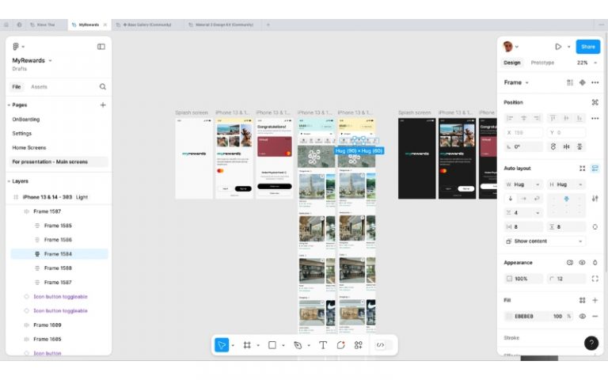Screen dimensions: 608x380
Task: Toggle layer visibility in Appearance section
Action: click(x=582, y=262)
